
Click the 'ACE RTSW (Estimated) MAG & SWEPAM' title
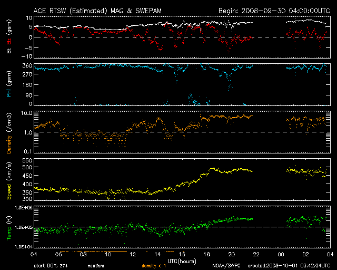(x=97, y=11)
